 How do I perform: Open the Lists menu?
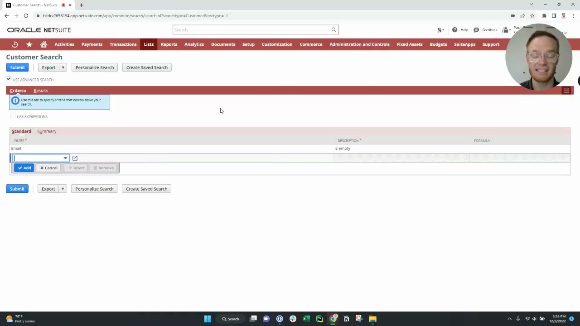pyautogui.click(x=149, y=44)
